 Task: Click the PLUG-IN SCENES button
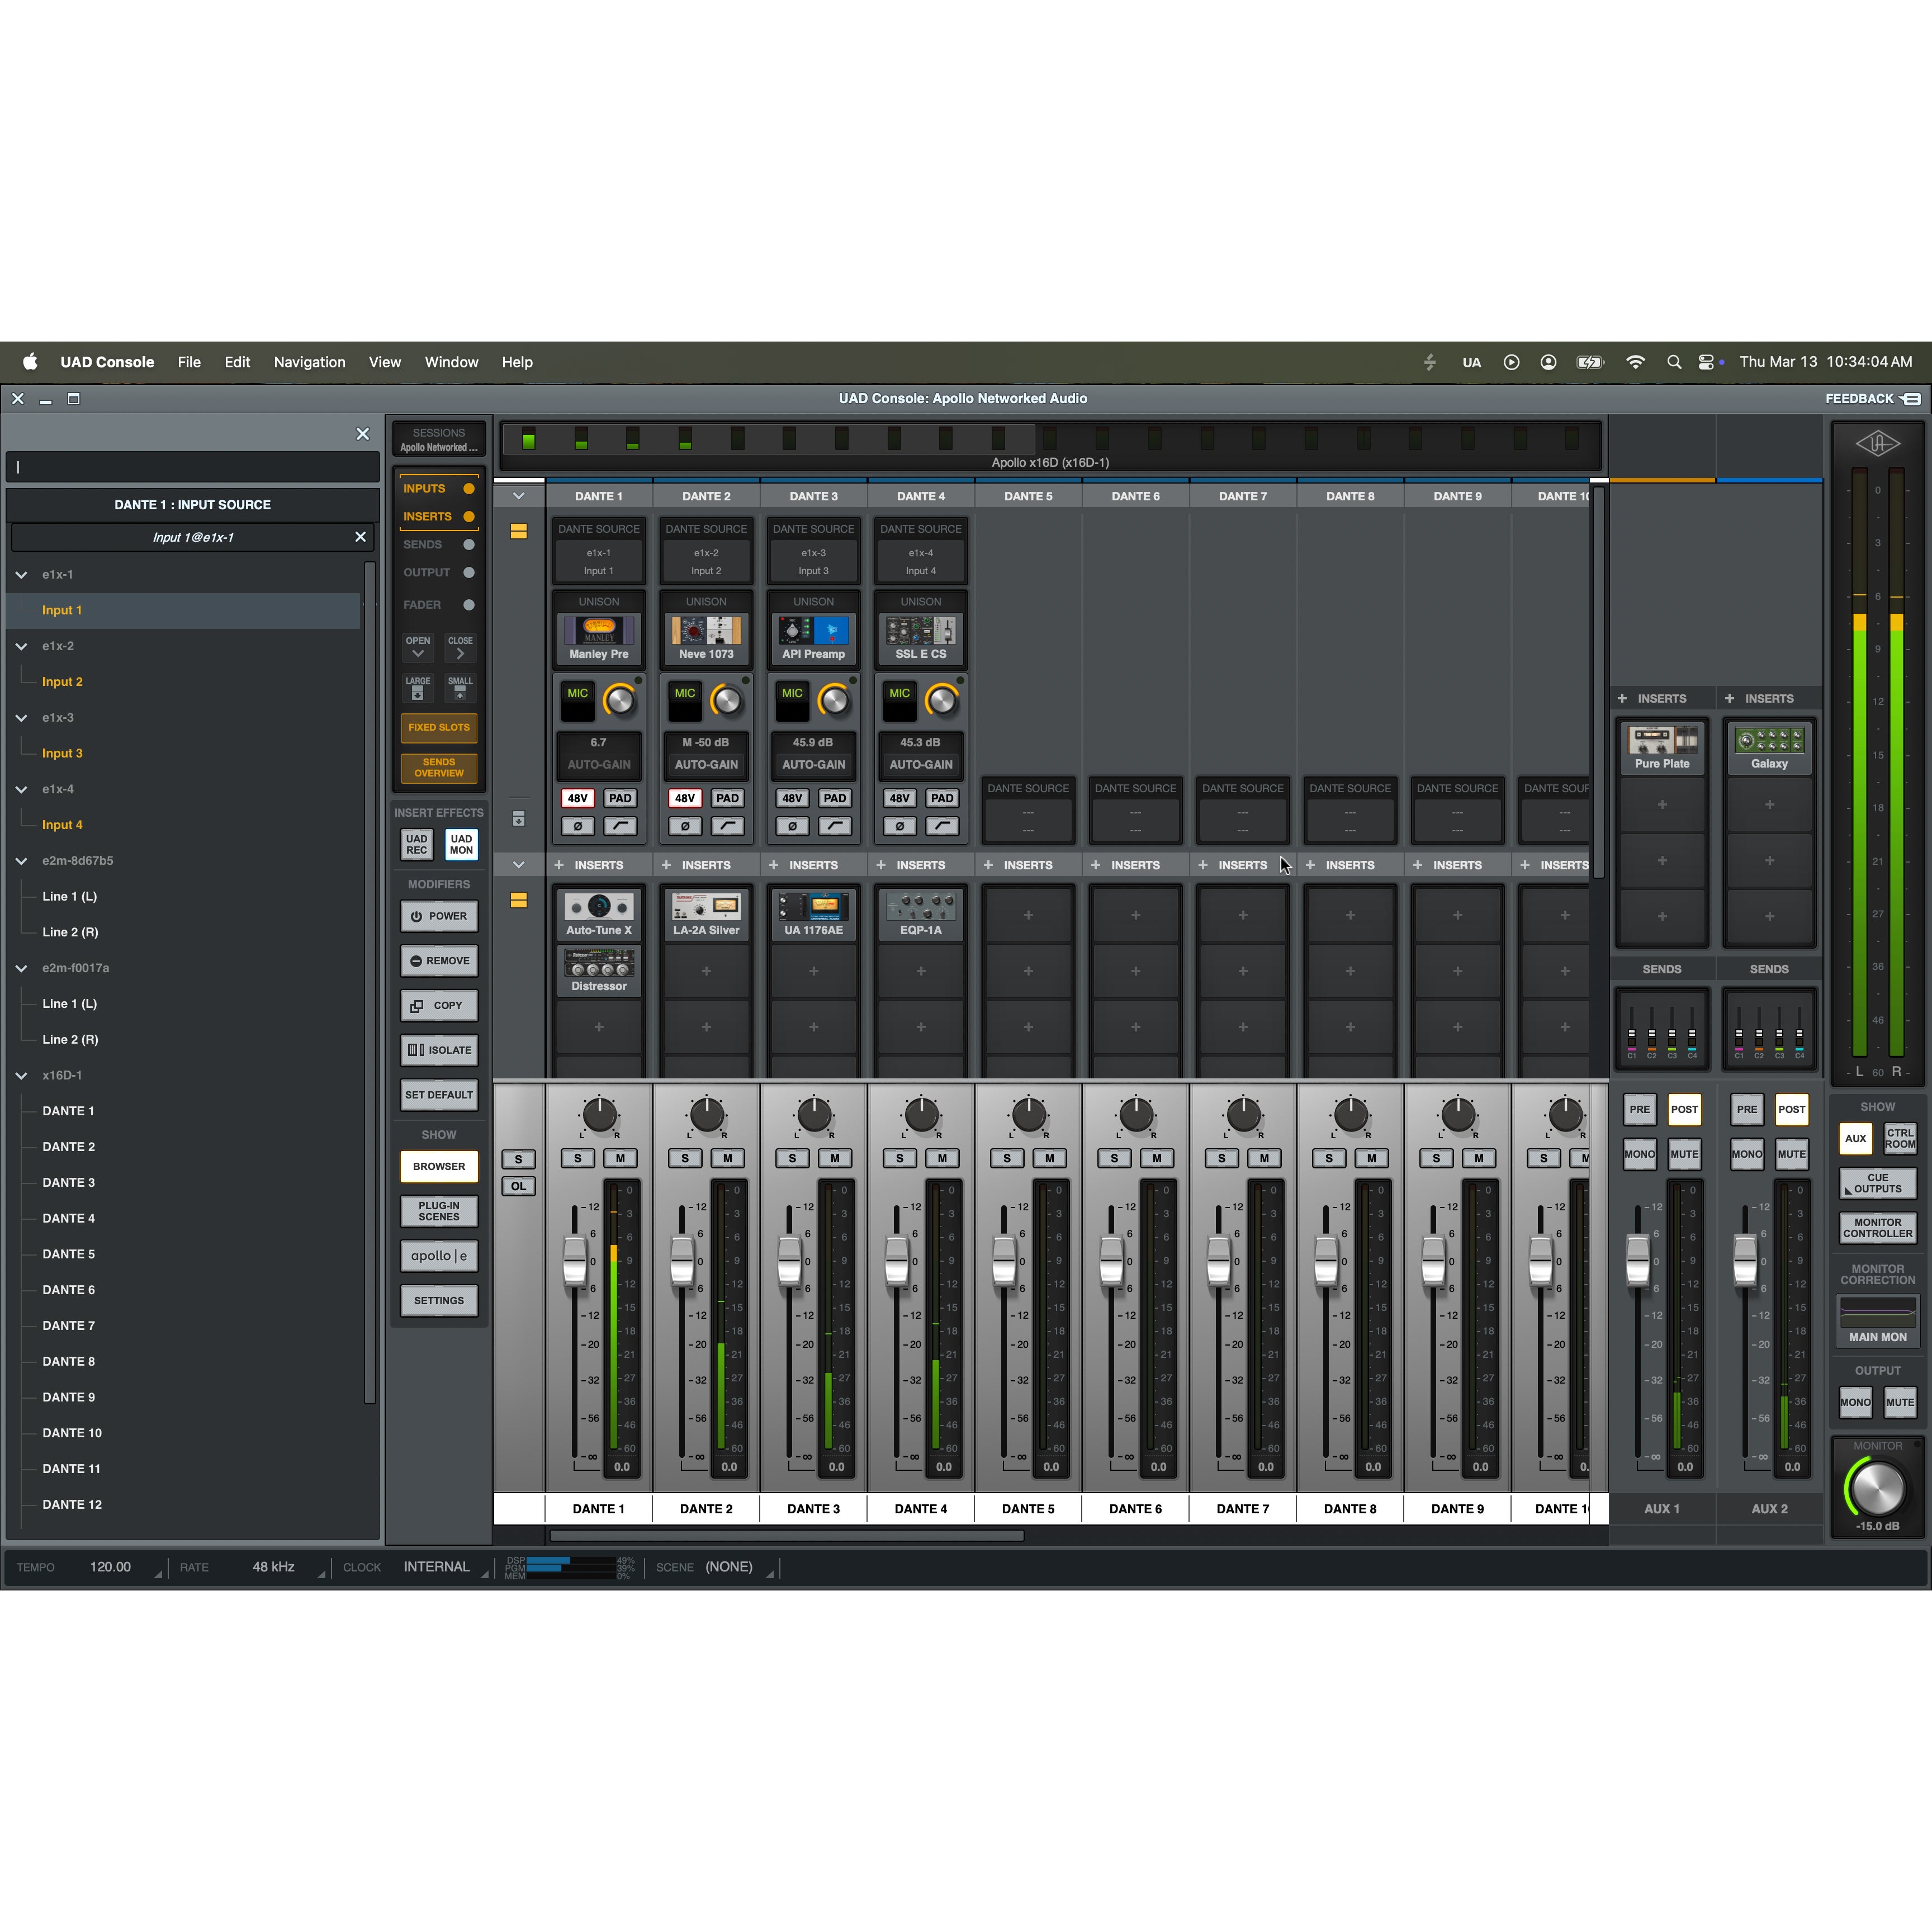click(x=439, y=1211)
